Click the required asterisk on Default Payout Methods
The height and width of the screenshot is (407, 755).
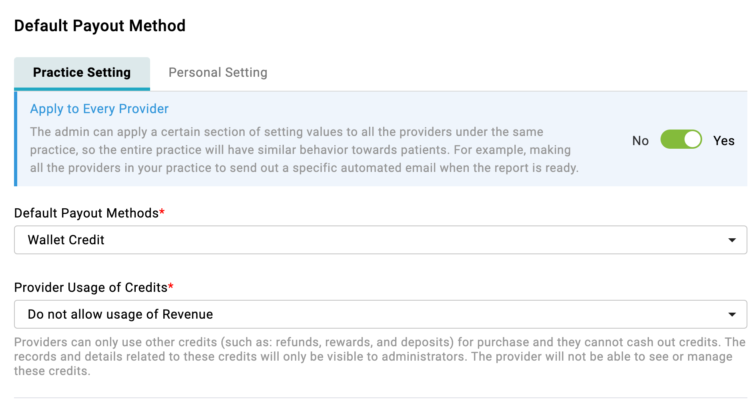click(x=161, y=212)
